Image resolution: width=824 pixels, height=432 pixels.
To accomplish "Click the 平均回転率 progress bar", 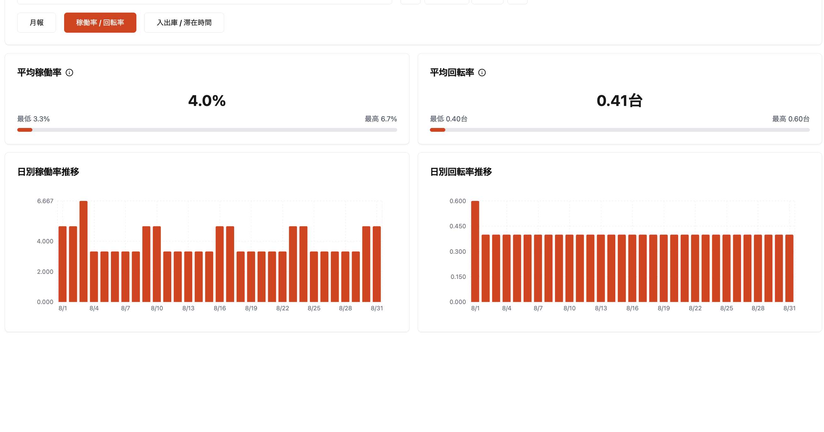I will (619, 130).
